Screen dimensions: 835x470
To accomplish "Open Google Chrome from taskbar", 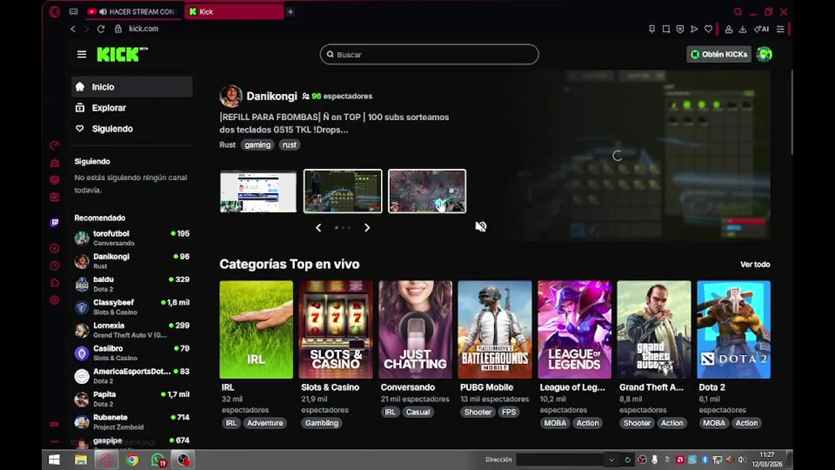I will click(x=132, y=460).
